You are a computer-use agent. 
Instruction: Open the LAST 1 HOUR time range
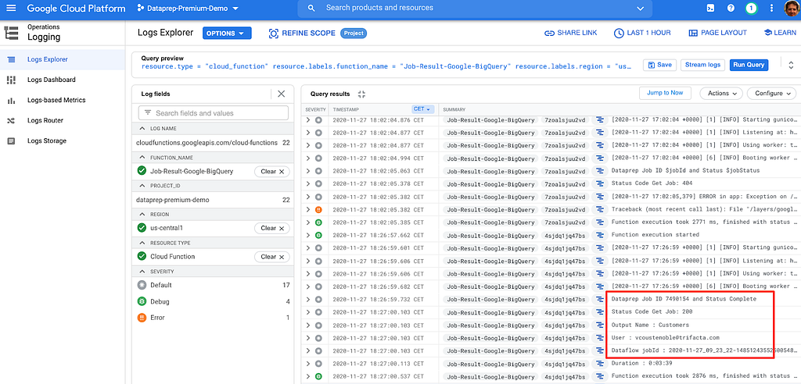point(642,33)
